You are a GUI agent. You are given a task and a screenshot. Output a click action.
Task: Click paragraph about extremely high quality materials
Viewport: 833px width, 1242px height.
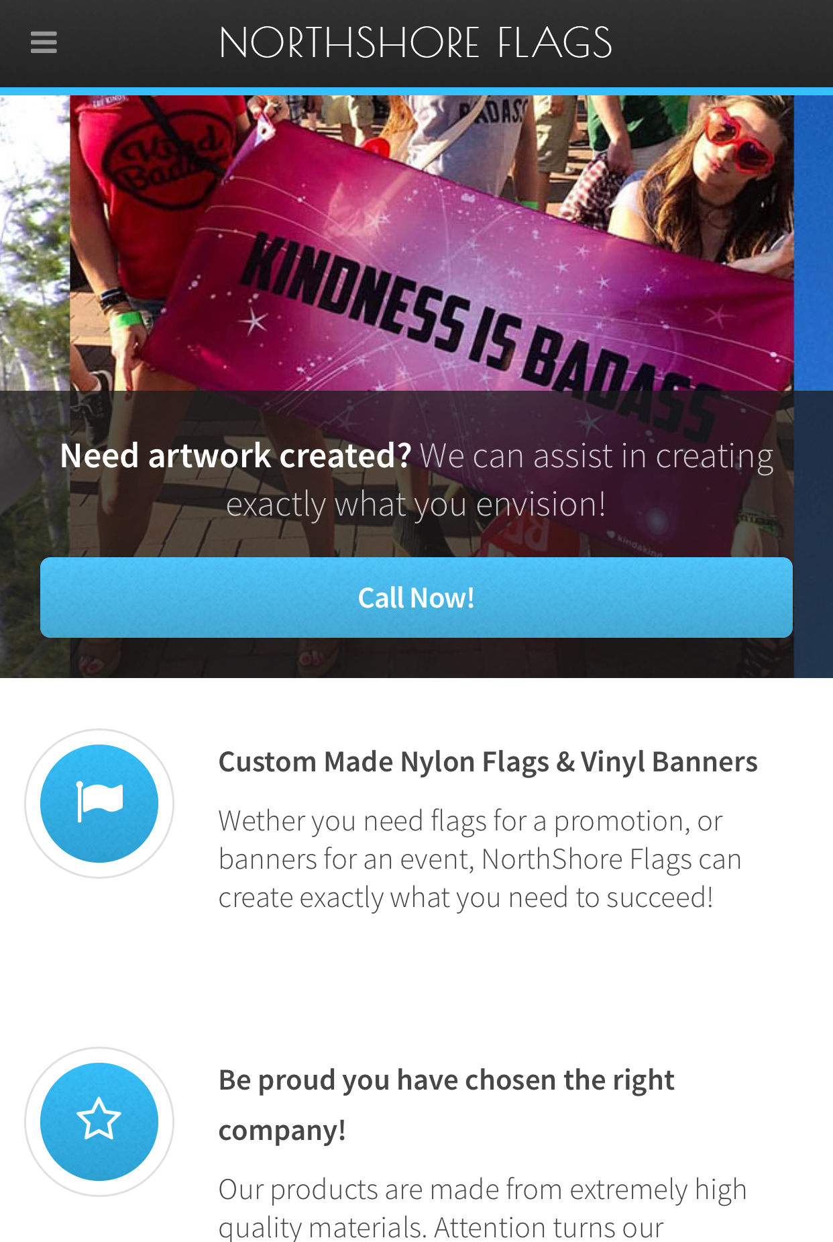coord(483,1208)
